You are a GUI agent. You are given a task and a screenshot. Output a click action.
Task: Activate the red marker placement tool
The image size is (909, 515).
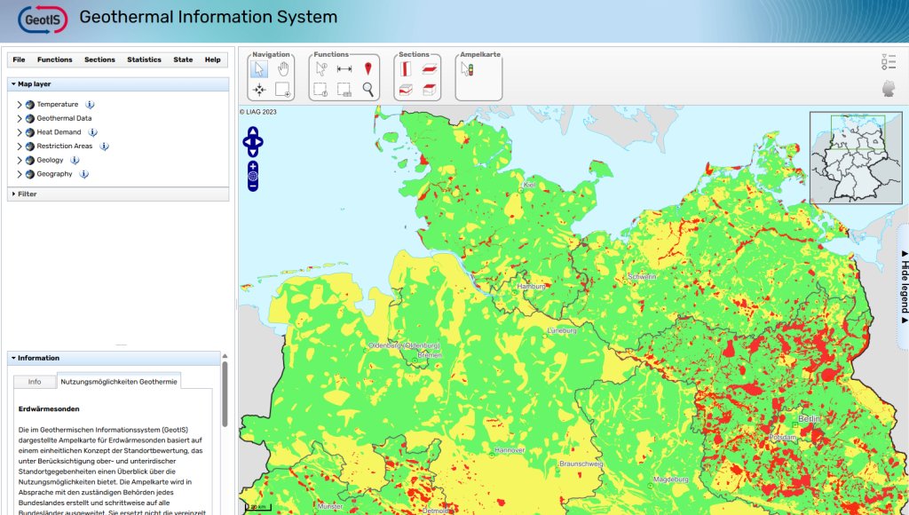click(x=368, y=68)
